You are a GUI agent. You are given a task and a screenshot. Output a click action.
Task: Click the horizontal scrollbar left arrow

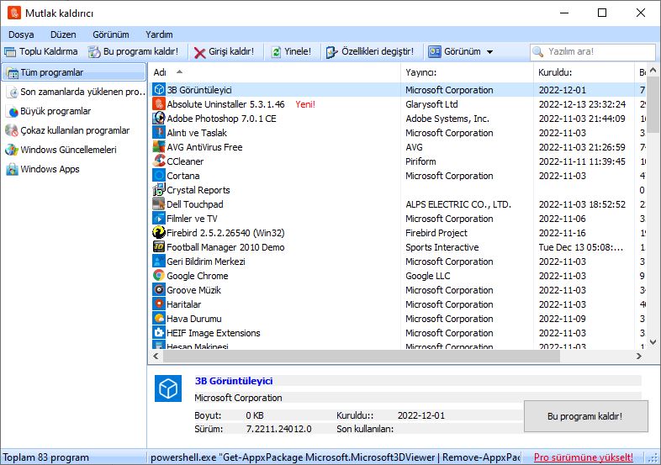(156, 357)
